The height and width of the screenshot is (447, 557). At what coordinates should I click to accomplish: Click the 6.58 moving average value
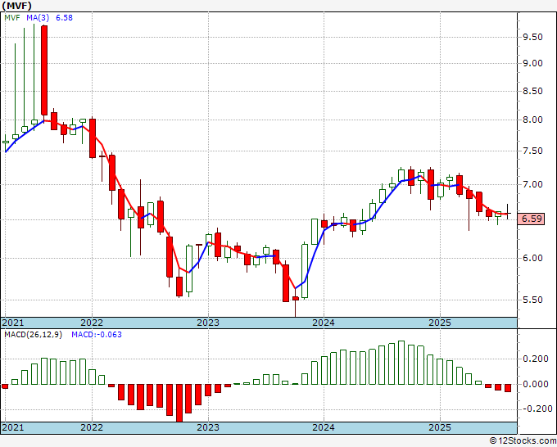click(64, 17)
